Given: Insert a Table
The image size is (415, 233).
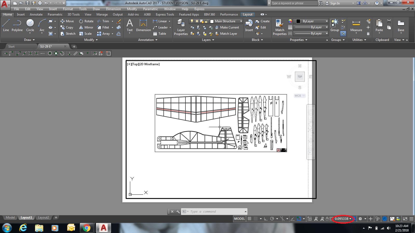Looking at the screenshot, I should point(160,34).
